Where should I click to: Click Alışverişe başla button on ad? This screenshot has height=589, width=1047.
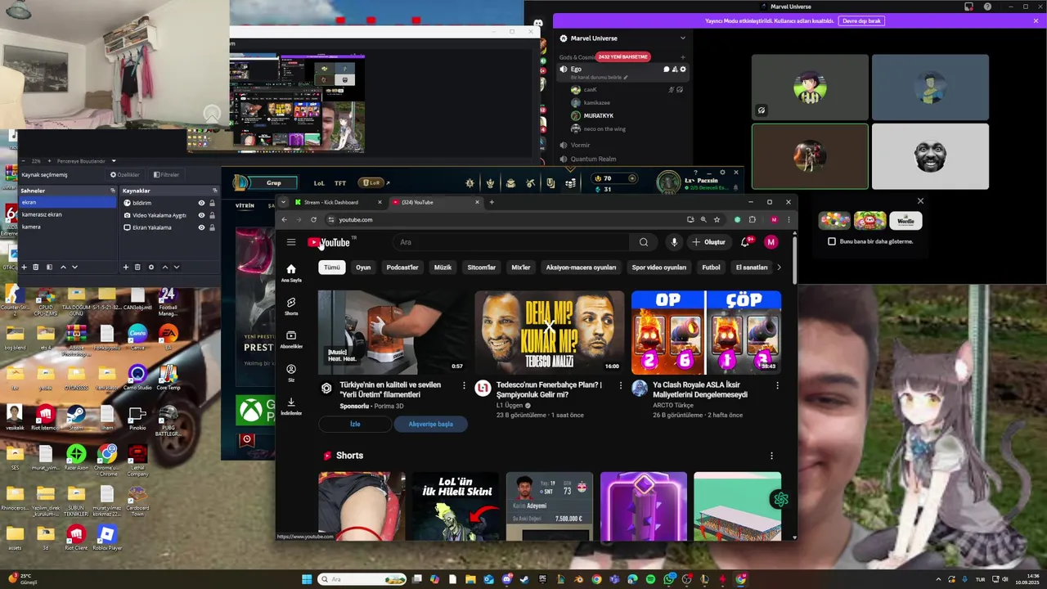click(x=431, y=424)
